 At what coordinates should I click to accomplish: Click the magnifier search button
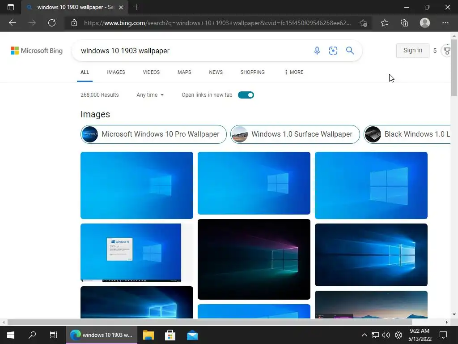pos(350,51)
